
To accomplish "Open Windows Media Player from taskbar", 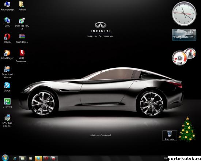I will 30,158.
